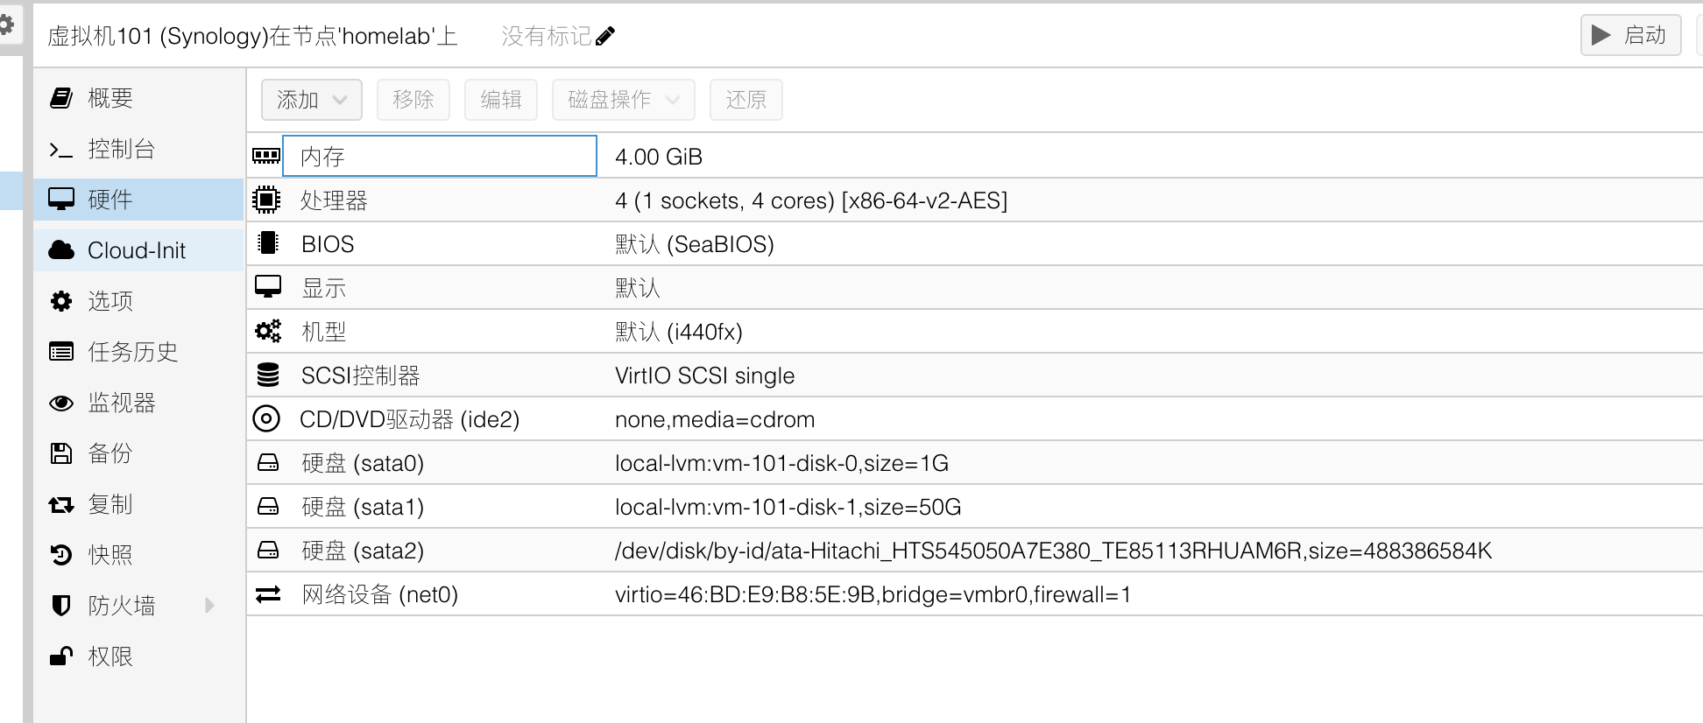
Task: Click the Task History (任务历史) list icon
Action: (x=61, y=352)
